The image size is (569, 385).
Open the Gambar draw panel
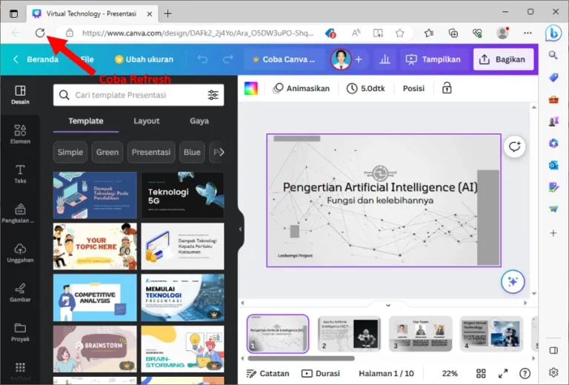click(20, 292)
